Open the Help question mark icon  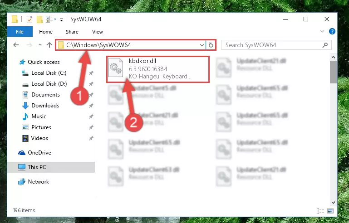(x=332, y=31)
